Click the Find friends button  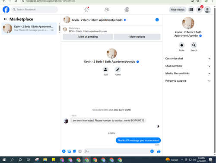(x=178, y=10)
